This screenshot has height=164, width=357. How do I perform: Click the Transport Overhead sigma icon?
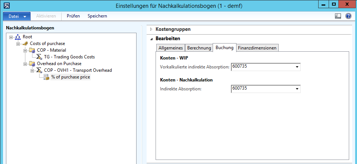pyautogui.click(x=39, y=70)
